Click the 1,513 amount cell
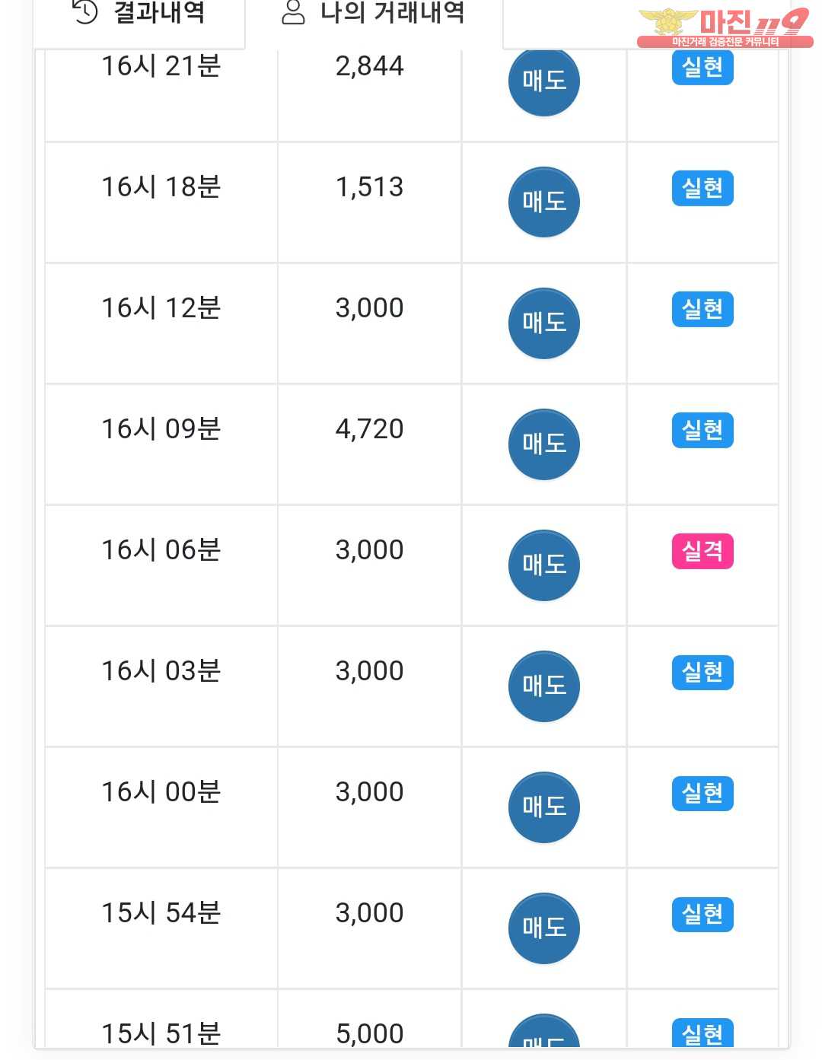This screenshot has width=822, height=1060. [369, 202]
